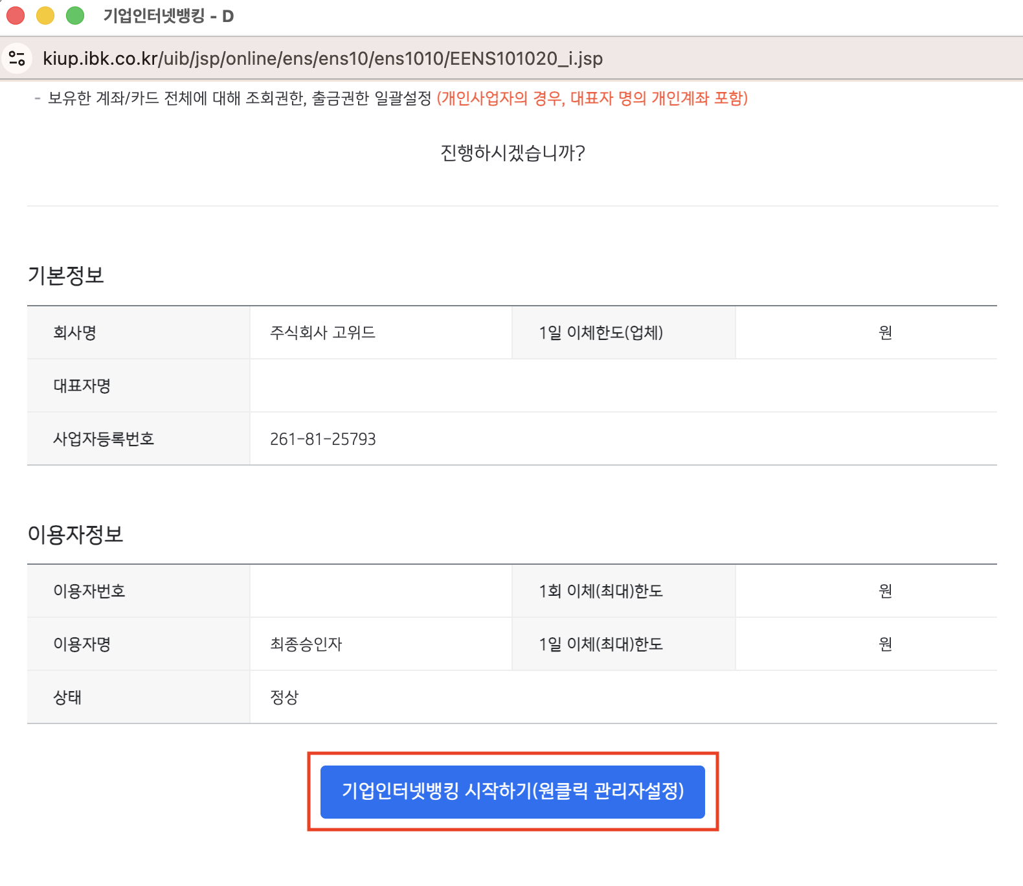Click the 이용자번호 label cell
1023x886 pixels.
[89, 591]
